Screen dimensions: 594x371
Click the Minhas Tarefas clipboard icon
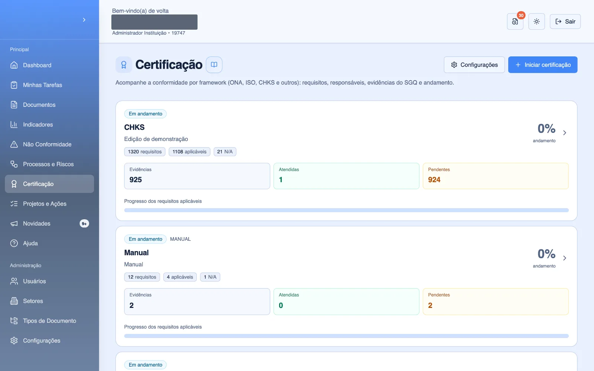14,85
